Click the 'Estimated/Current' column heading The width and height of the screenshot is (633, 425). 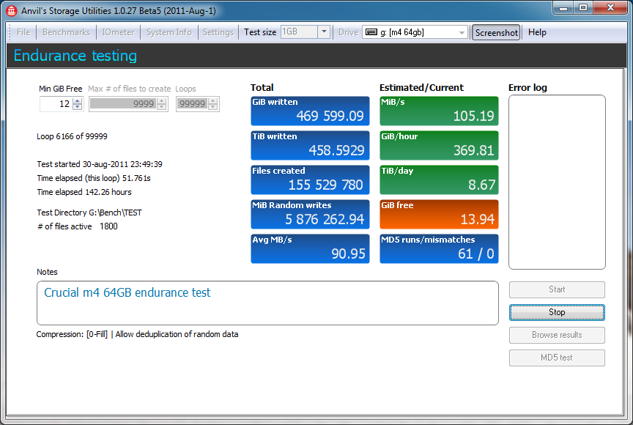click(x=421, y=88)
